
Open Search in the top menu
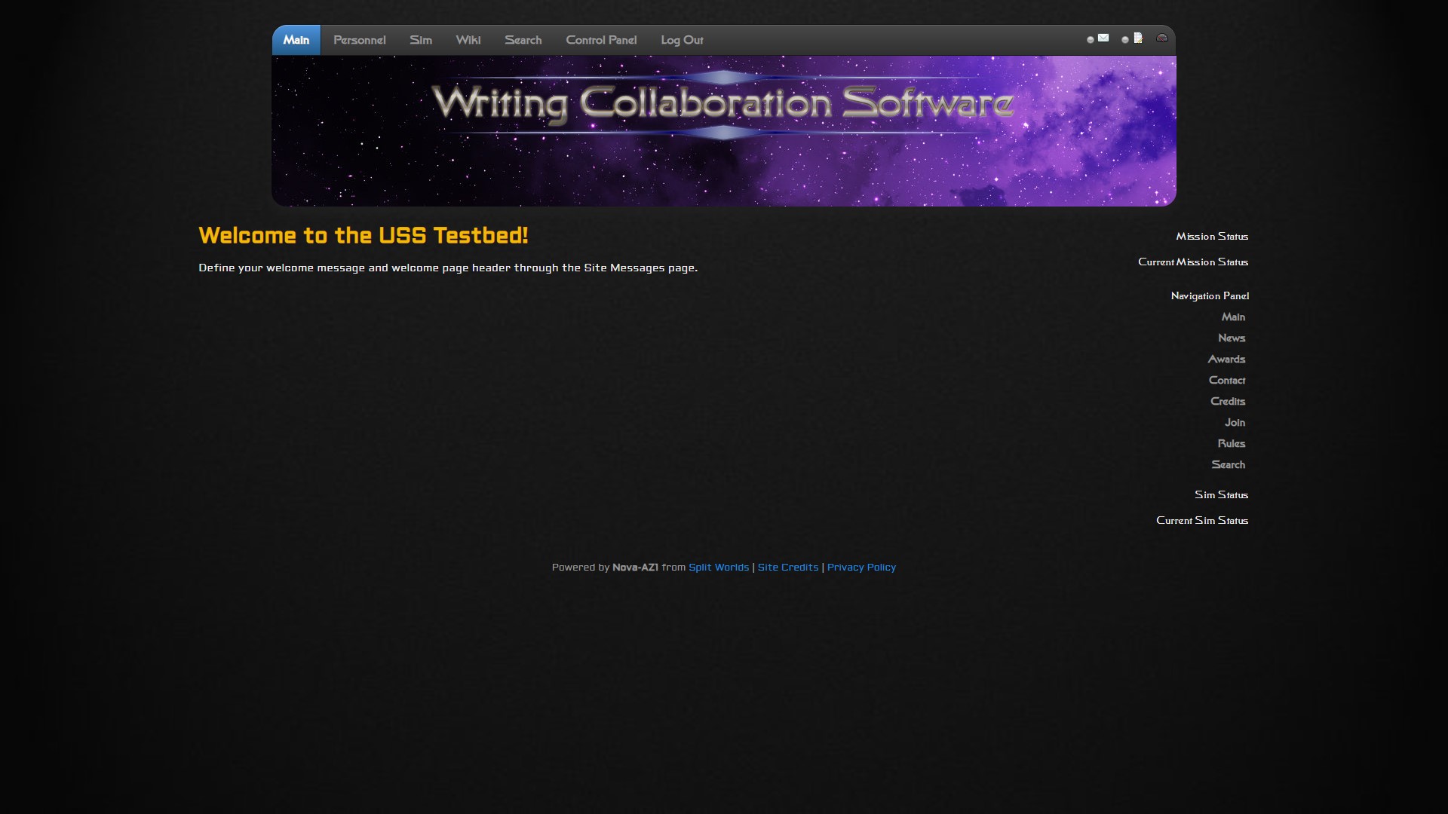(523, 40)
